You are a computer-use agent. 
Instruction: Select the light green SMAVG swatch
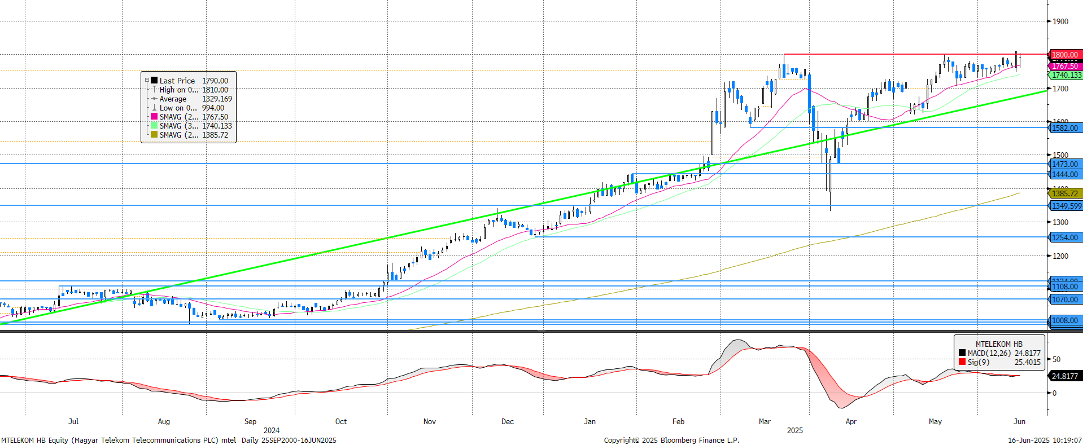click(x=154, y=126)
